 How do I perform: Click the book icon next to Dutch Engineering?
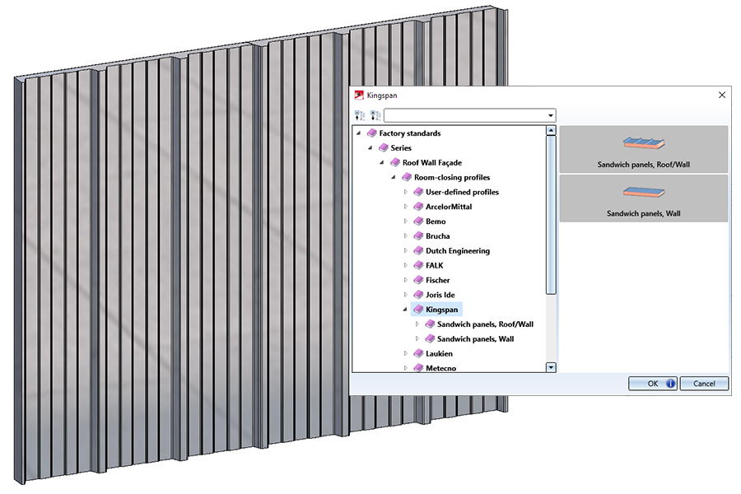[418, 250]
